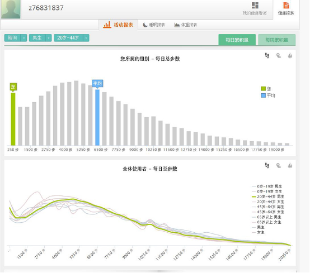Screen dimensions: 310x273
Task: Toggle 平均 blue legend swatch
Action: tap(263, 95)
